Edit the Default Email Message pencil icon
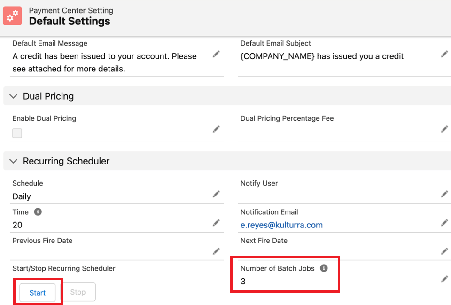Screen dimensions: 451x305 (216, 54)
